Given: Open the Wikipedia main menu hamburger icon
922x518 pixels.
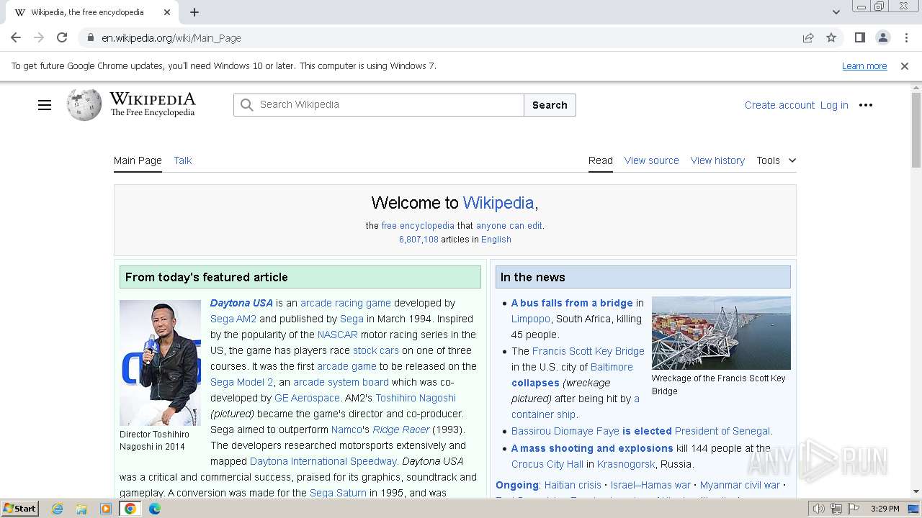Looking at the screenshot, I should (45, 105).
